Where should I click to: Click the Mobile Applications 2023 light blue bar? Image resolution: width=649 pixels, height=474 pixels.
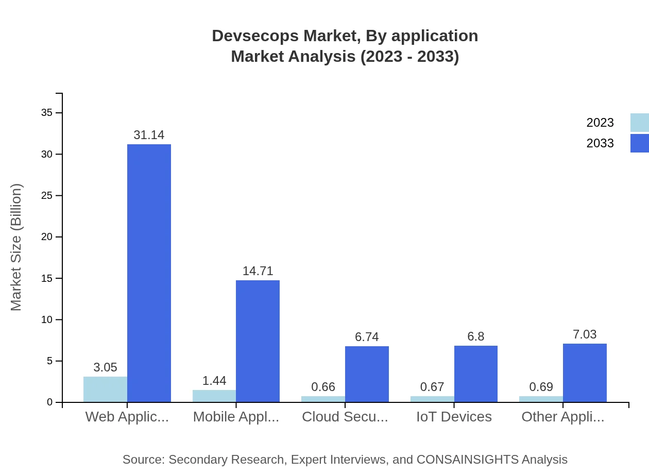(214, 396)
